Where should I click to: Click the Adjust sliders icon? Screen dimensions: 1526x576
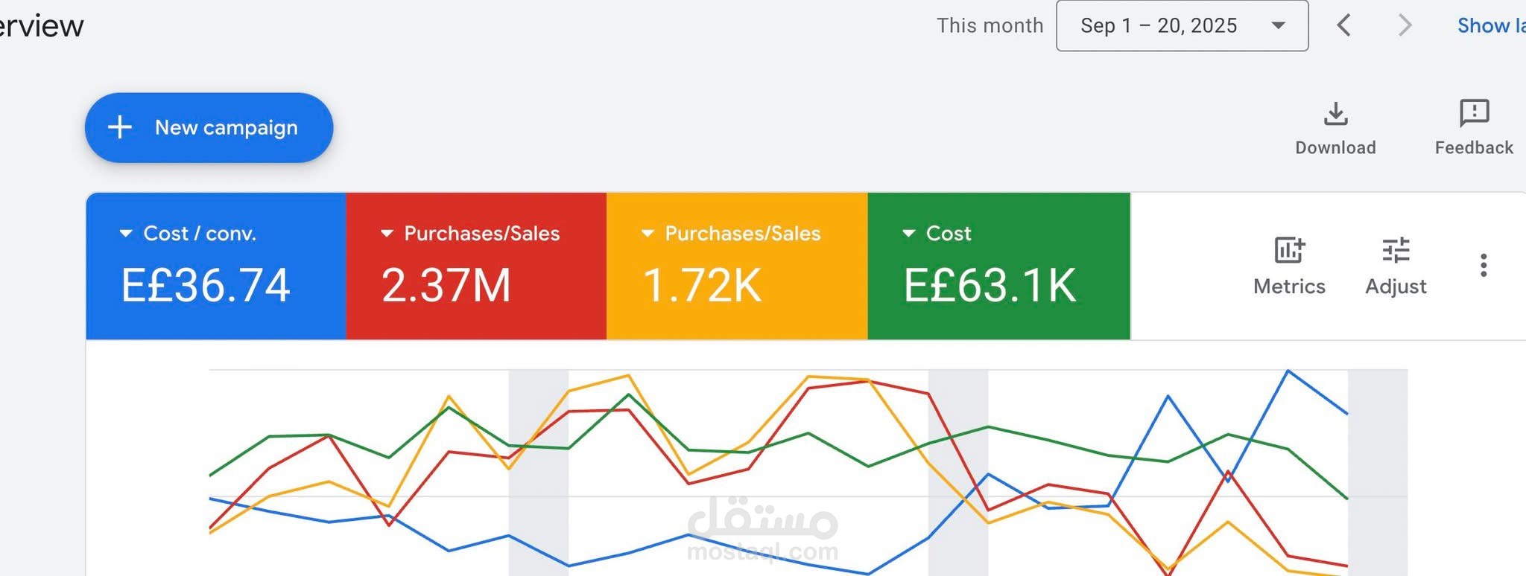[1396, 251]
